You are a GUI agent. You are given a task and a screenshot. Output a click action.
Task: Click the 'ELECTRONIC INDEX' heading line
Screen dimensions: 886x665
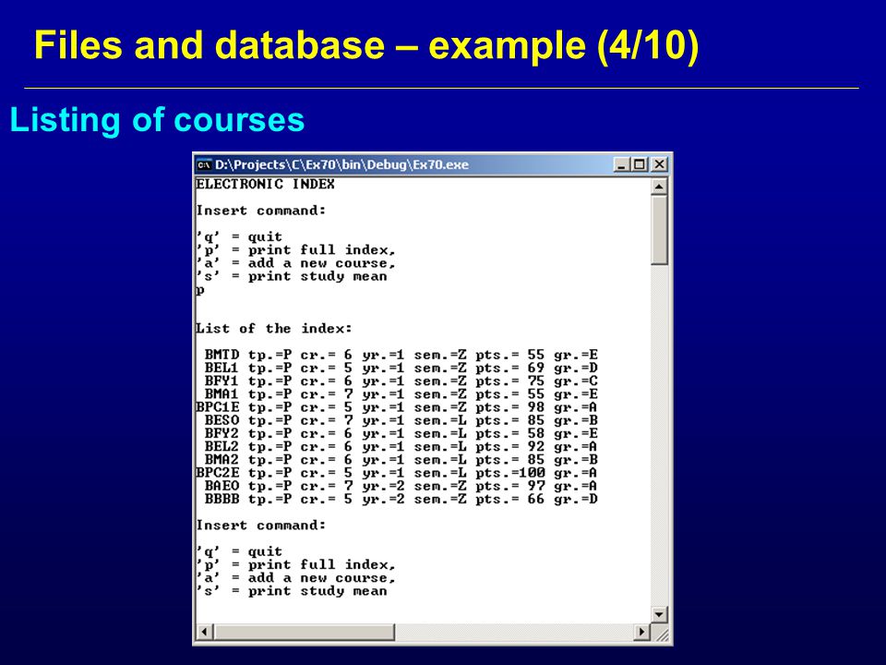pos(265,184)
